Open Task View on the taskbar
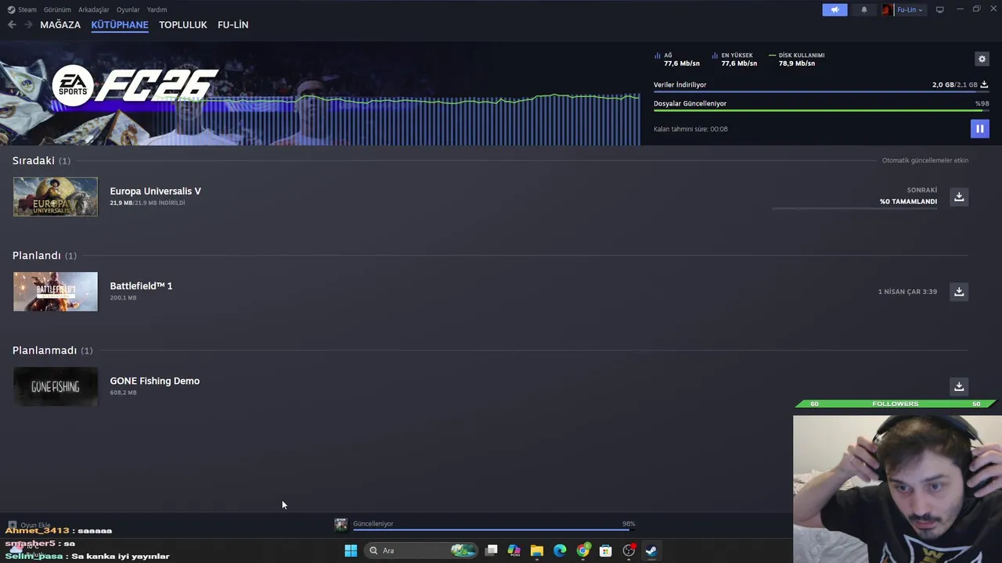 (x=491, y=550)
